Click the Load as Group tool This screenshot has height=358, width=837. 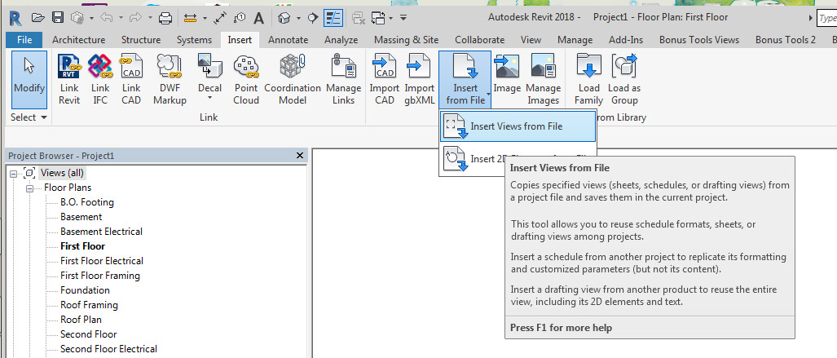click(624, 80)
